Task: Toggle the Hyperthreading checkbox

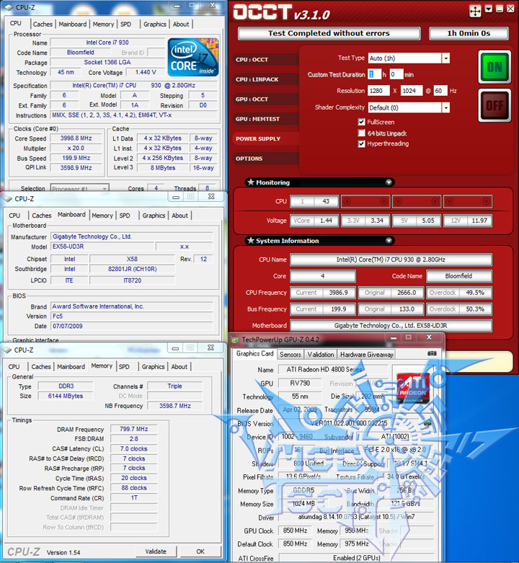Action: (361, 143)
